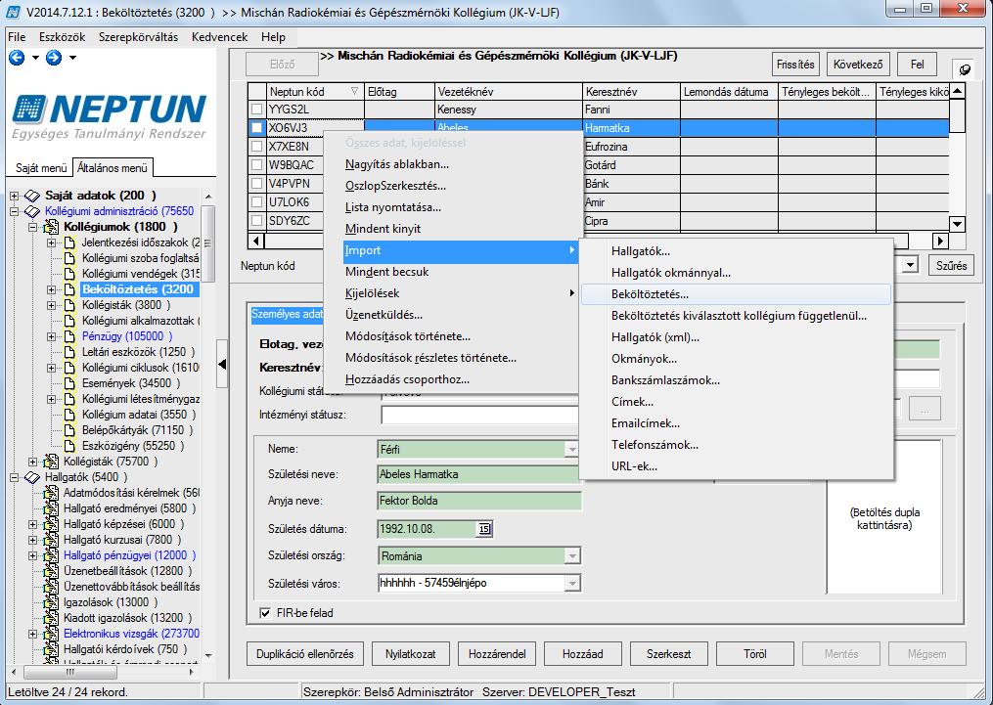This screenshot has width=993, height=705.
Task: Collapse the Kollégiumi adminisztráció tree node
Action: [x=14, y=211]
